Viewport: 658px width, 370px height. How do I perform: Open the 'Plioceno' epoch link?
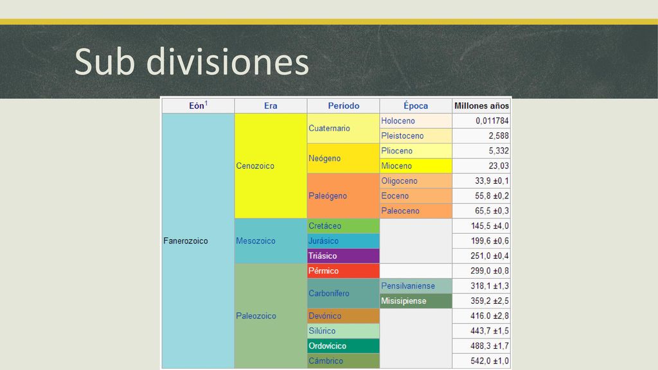click(397, 151)
